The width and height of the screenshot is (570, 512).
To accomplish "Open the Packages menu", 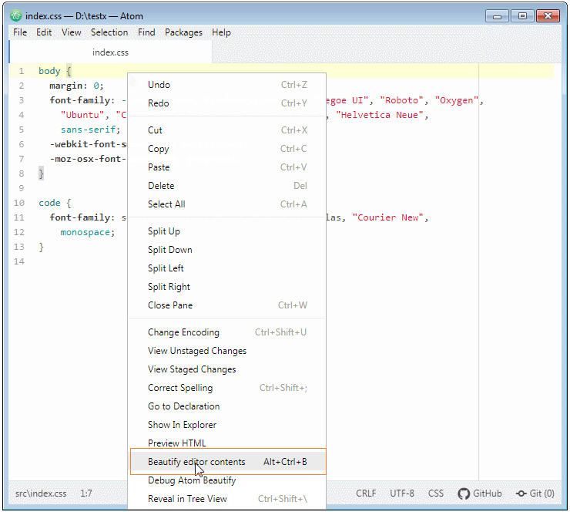I will (183, 32).
